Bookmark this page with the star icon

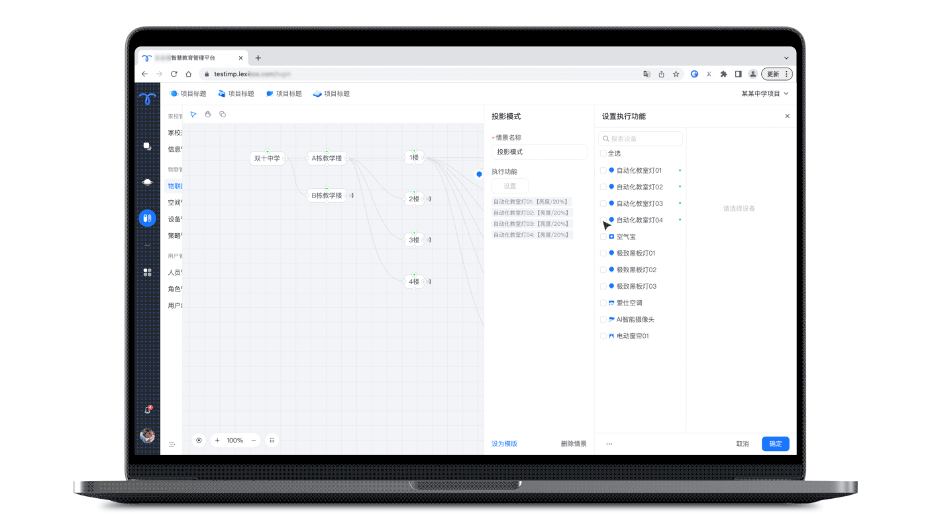(x=676, y=74)
